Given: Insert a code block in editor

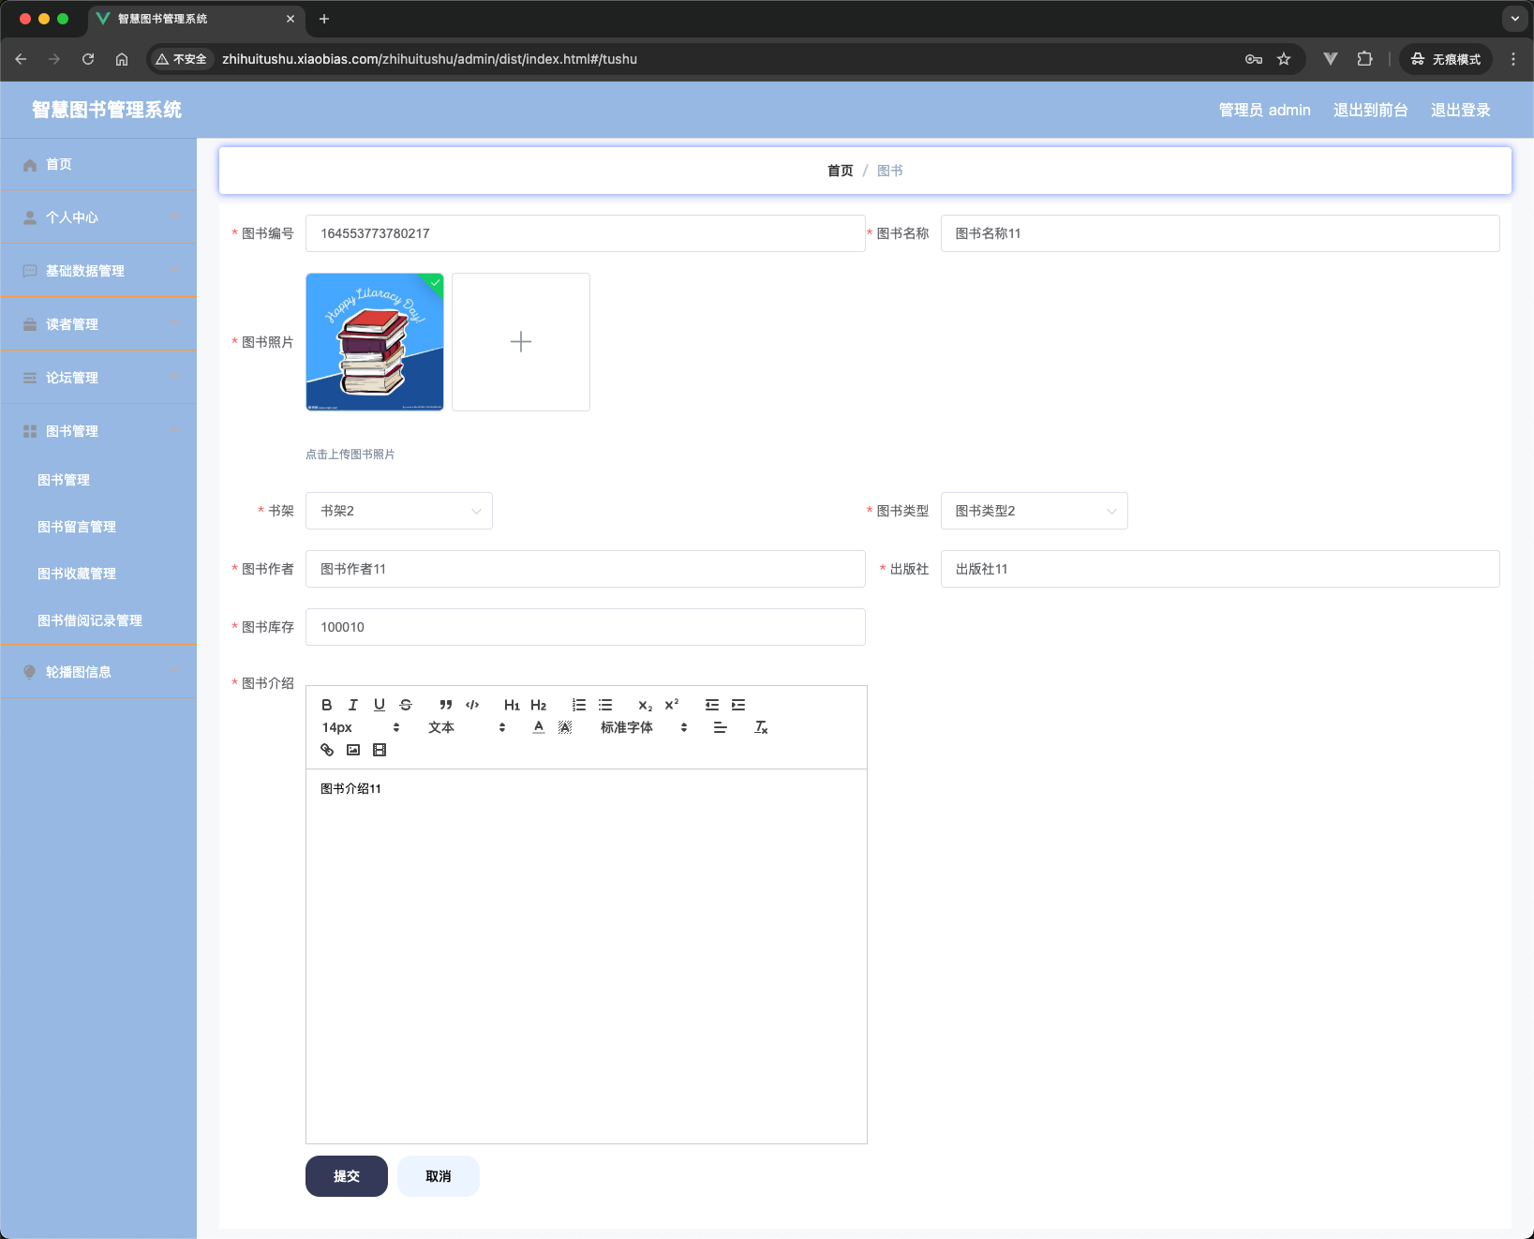Looking at the screenshot, I should (x=472, y=705).
